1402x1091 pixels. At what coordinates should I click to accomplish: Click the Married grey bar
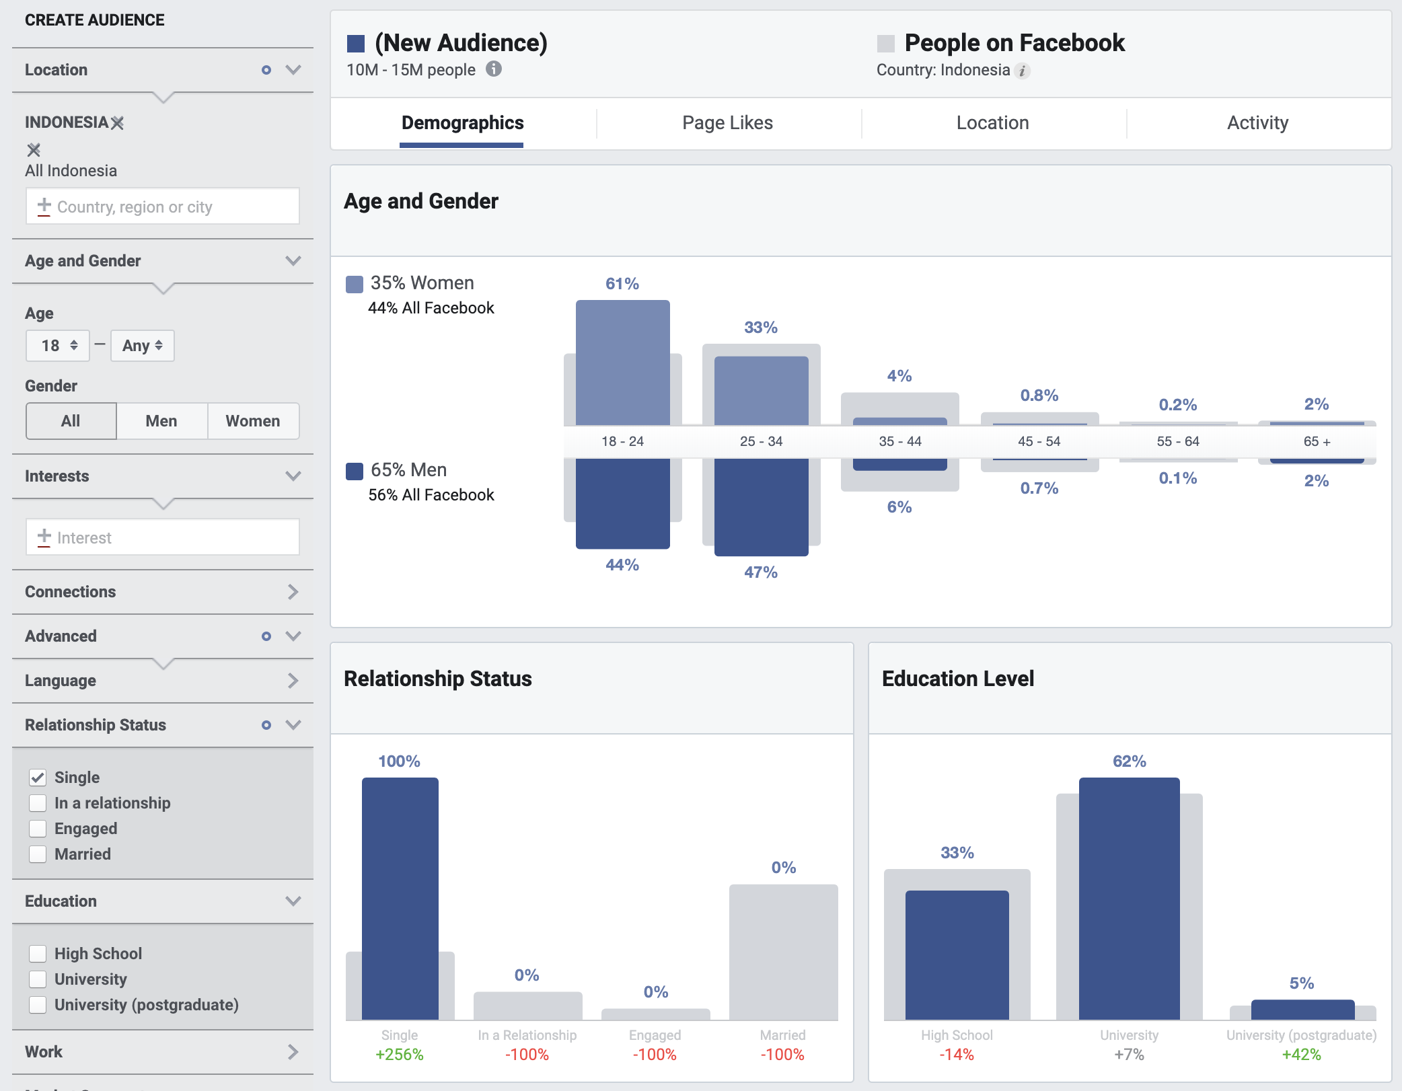784,952
